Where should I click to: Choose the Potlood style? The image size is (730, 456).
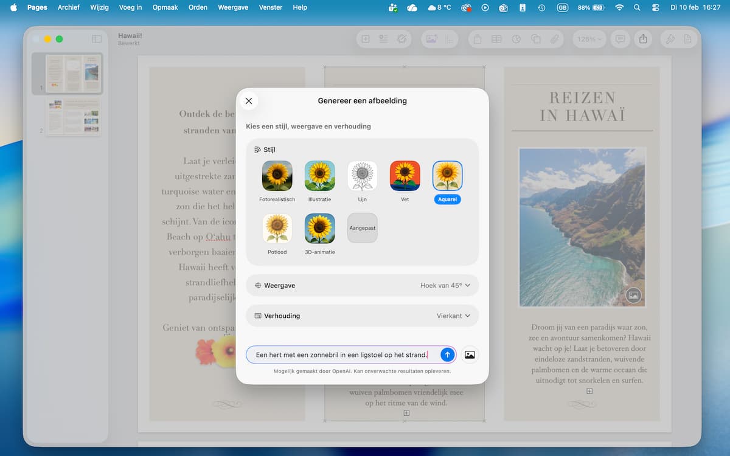(277, 229)
